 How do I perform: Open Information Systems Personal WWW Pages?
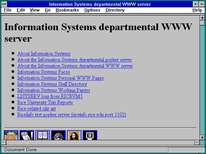pos(61,78)
